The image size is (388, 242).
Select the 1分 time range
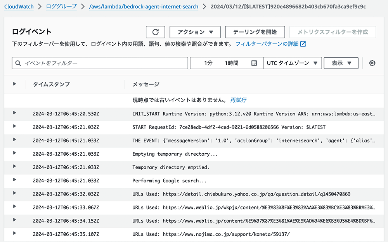pos(208,63)
